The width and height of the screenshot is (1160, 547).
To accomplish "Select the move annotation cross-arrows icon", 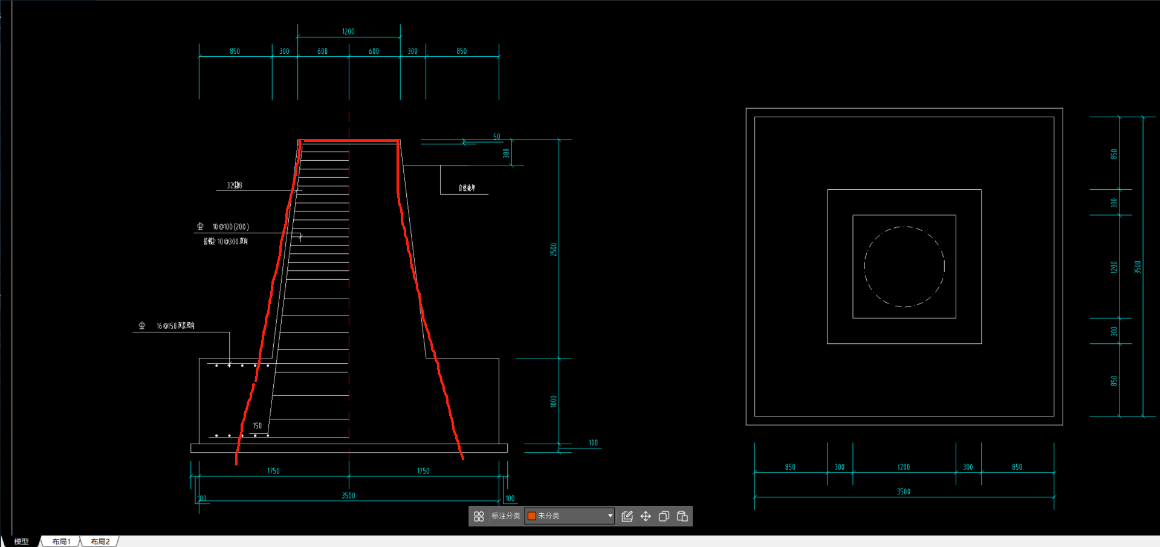I will 646,516.
